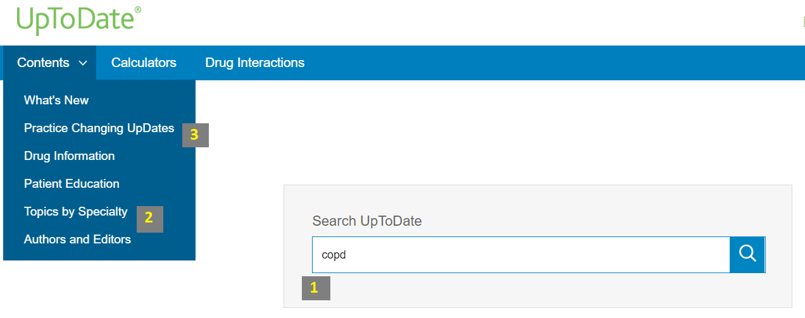Open the Calculators tab
The width and height of the screenshot is (805, 318).
[144, 63]
